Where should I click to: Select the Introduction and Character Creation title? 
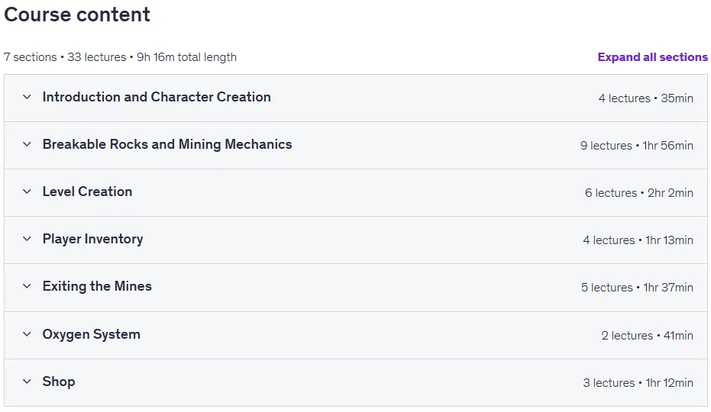click(x=157, y=97)
